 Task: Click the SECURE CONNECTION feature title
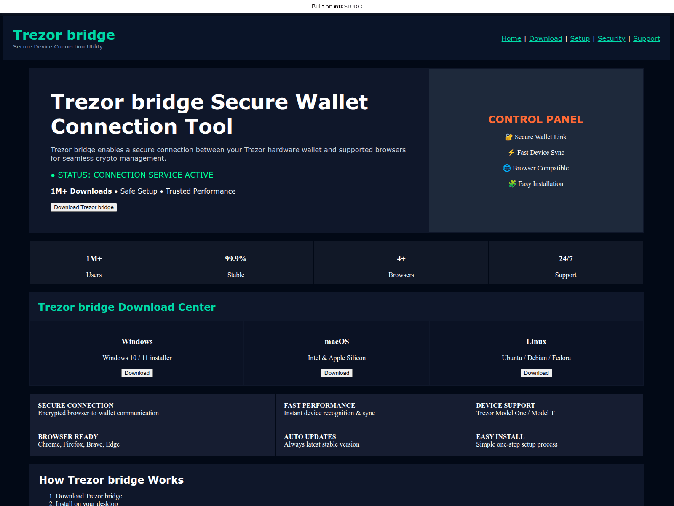click(76, 406)
